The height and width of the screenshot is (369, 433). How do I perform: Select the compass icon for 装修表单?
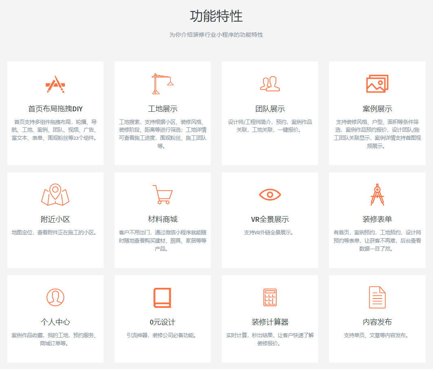click(377, 194)
